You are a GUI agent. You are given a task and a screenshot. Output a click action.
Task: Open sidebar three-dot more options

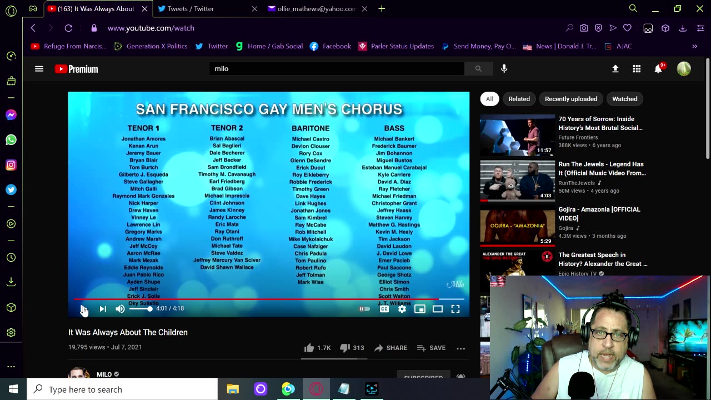[x=11, y=367]
